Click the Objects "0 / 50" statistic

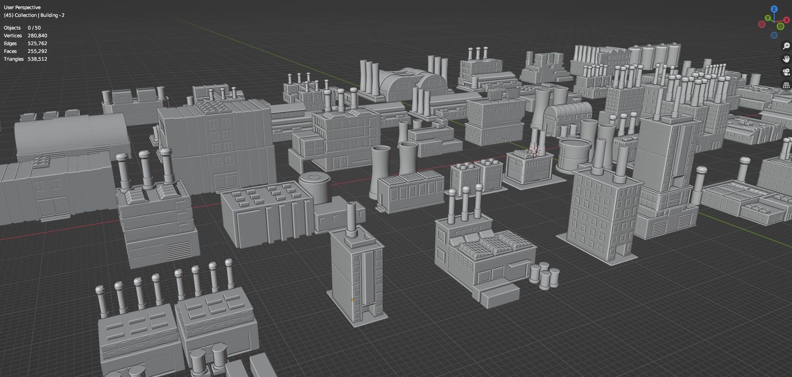point(34,28)
